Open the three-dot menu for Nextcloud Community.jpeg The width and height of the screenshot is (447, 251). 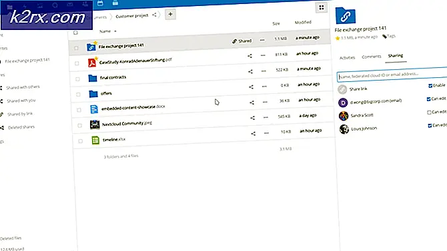click(266, 117)
